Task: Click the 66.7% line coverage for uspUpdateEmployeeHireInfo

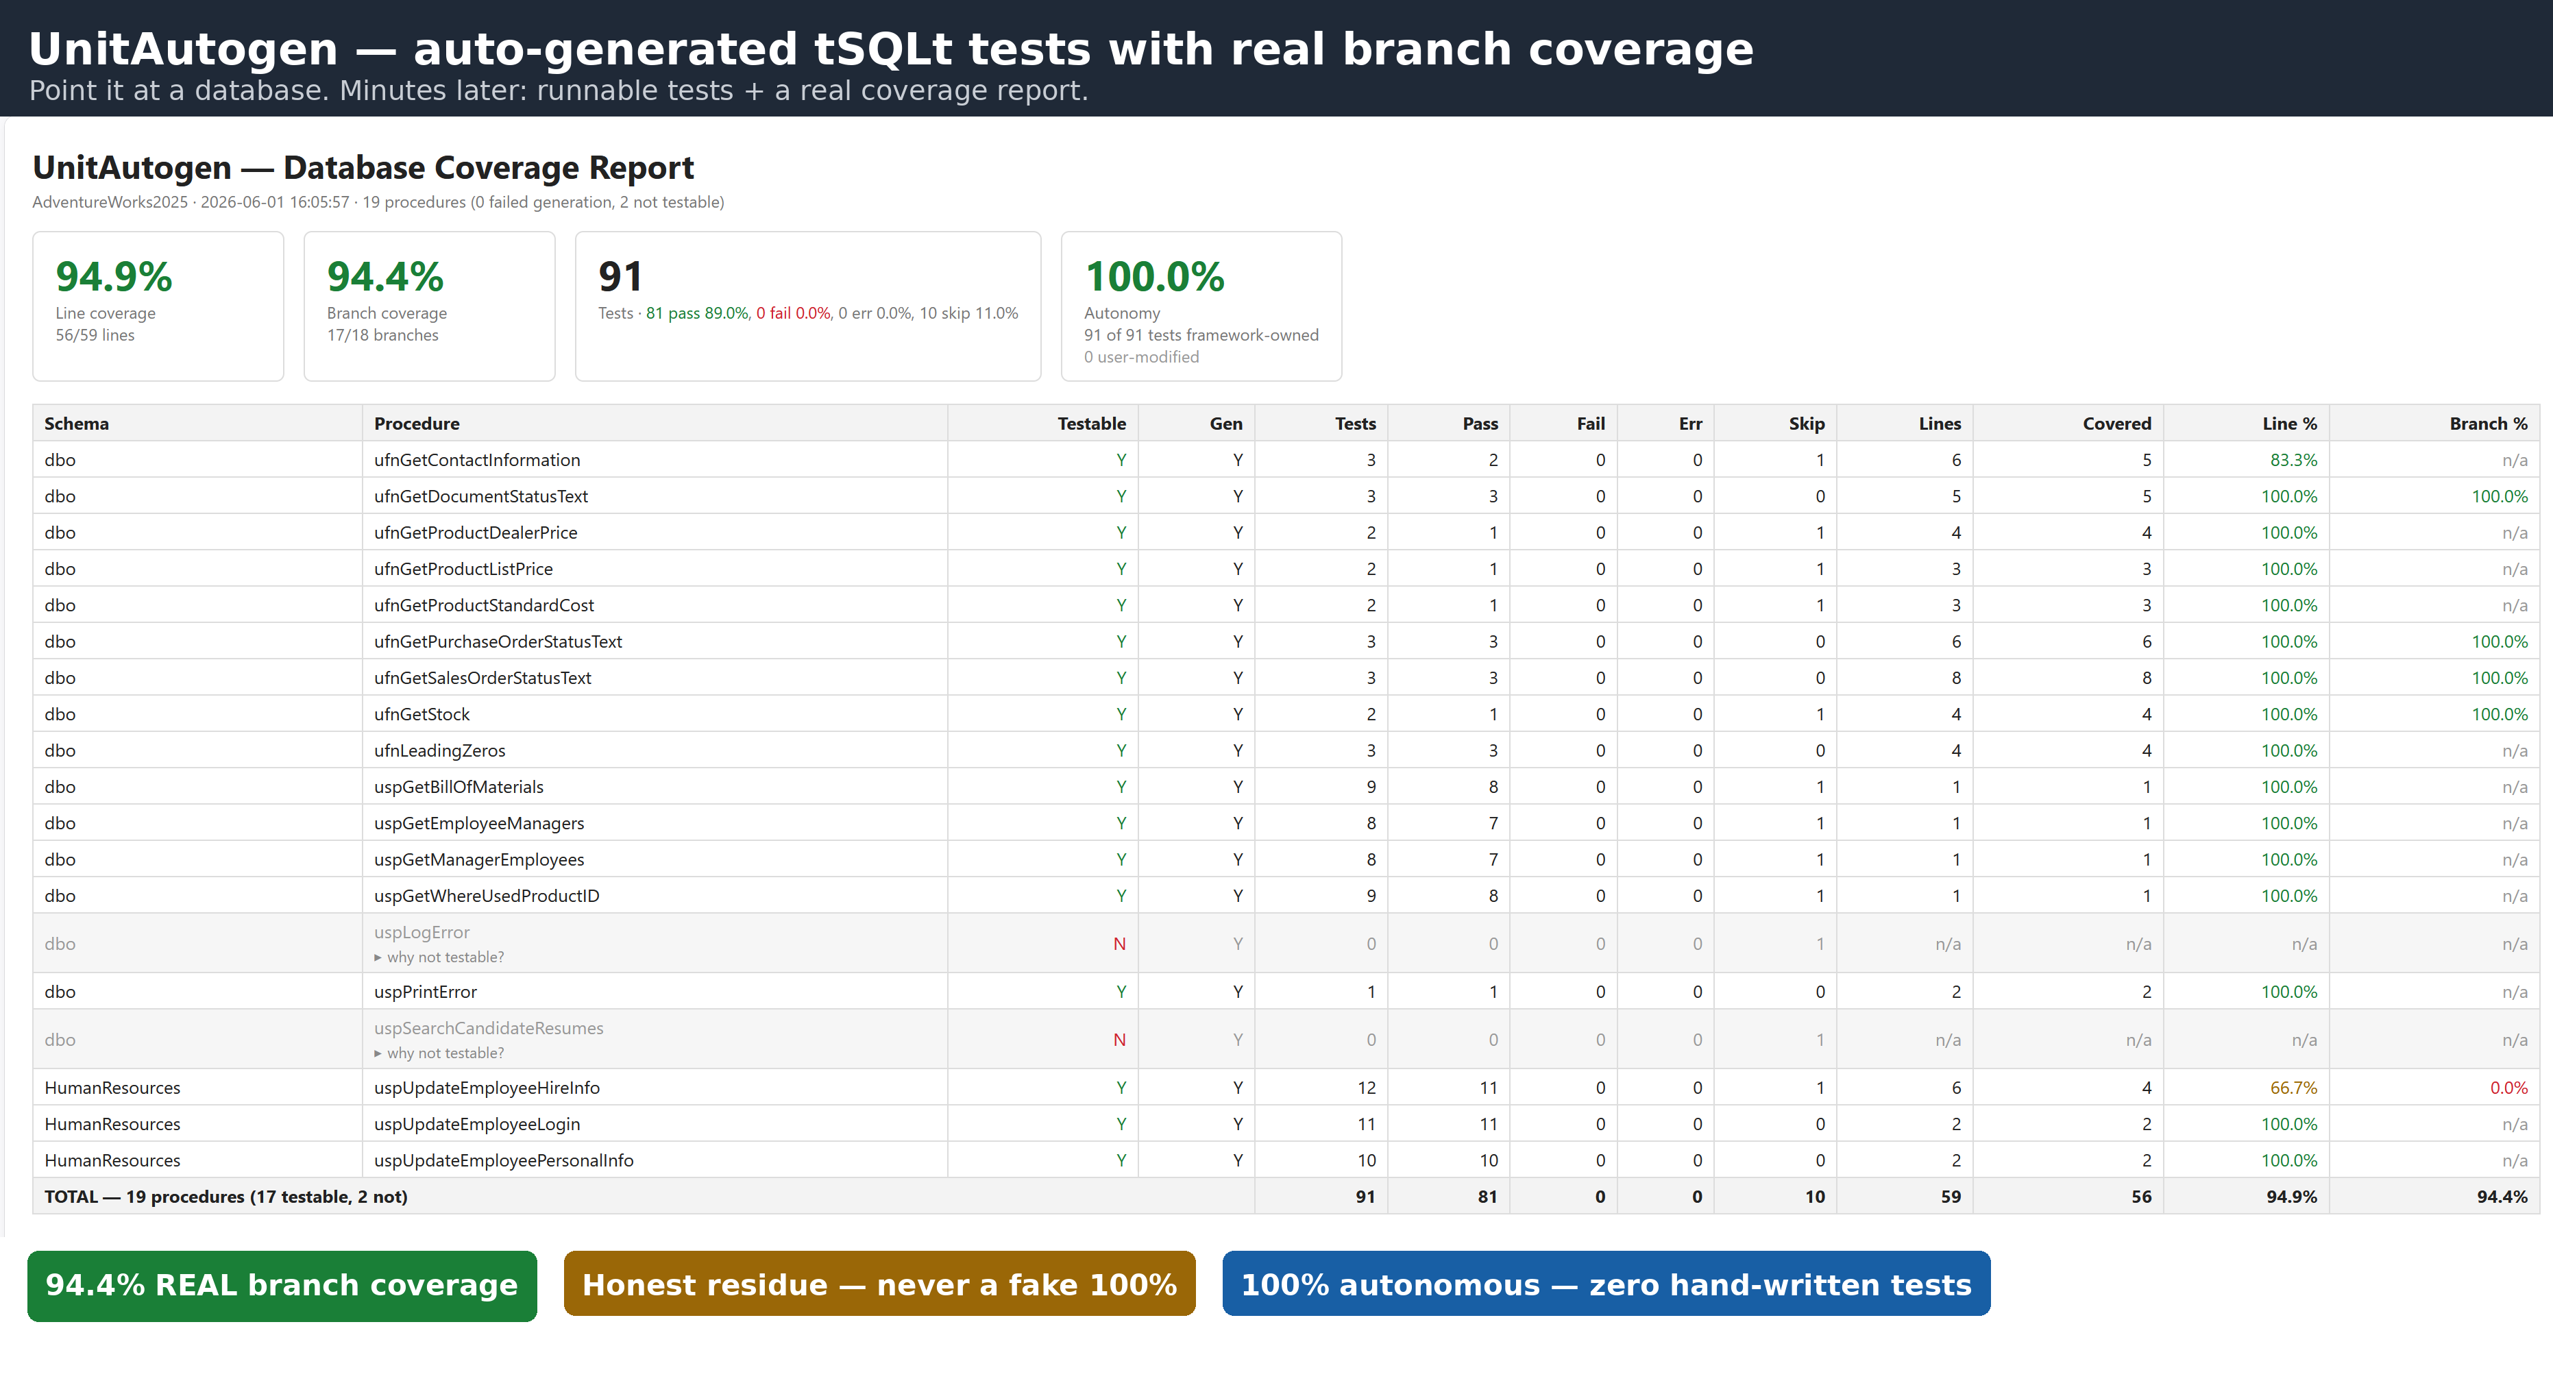Action: [2293, 1088]
